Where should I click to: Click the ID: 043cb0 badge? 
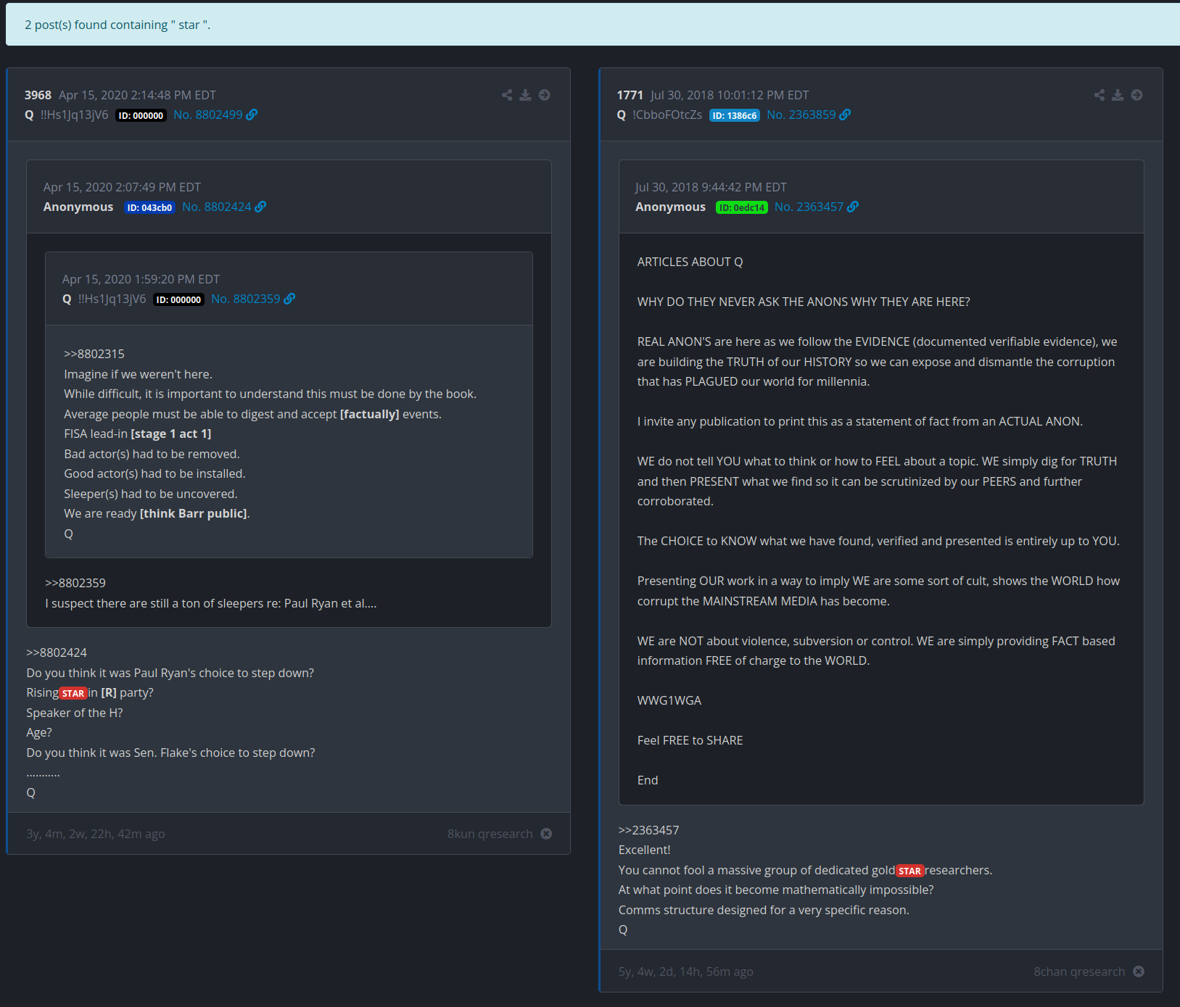(x=149, y=207)
